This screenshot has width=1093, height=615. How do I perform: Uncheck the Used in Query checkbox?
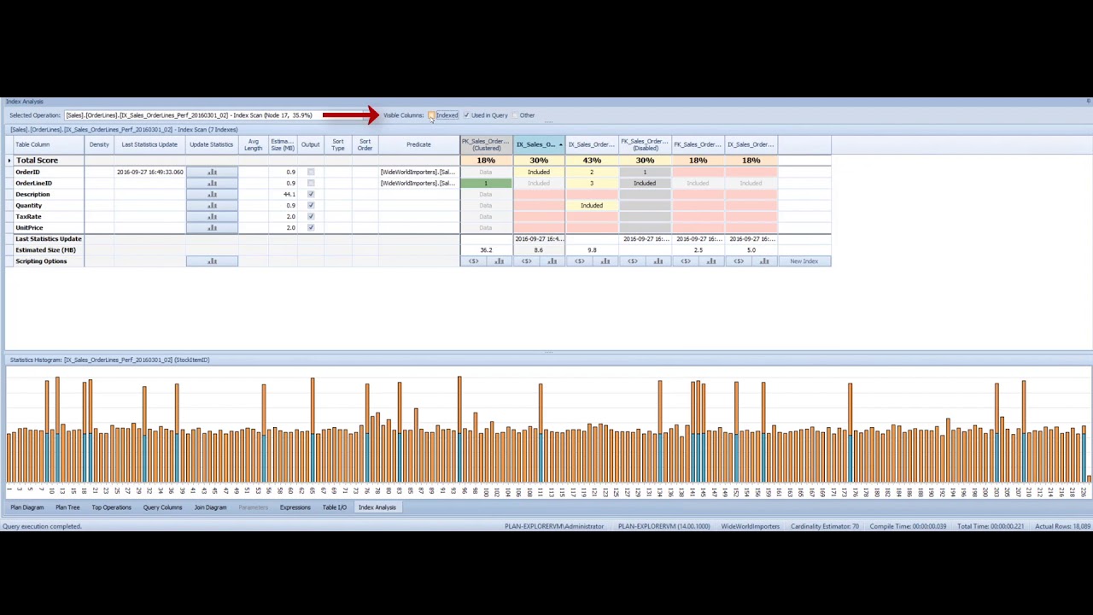[466, 115]
